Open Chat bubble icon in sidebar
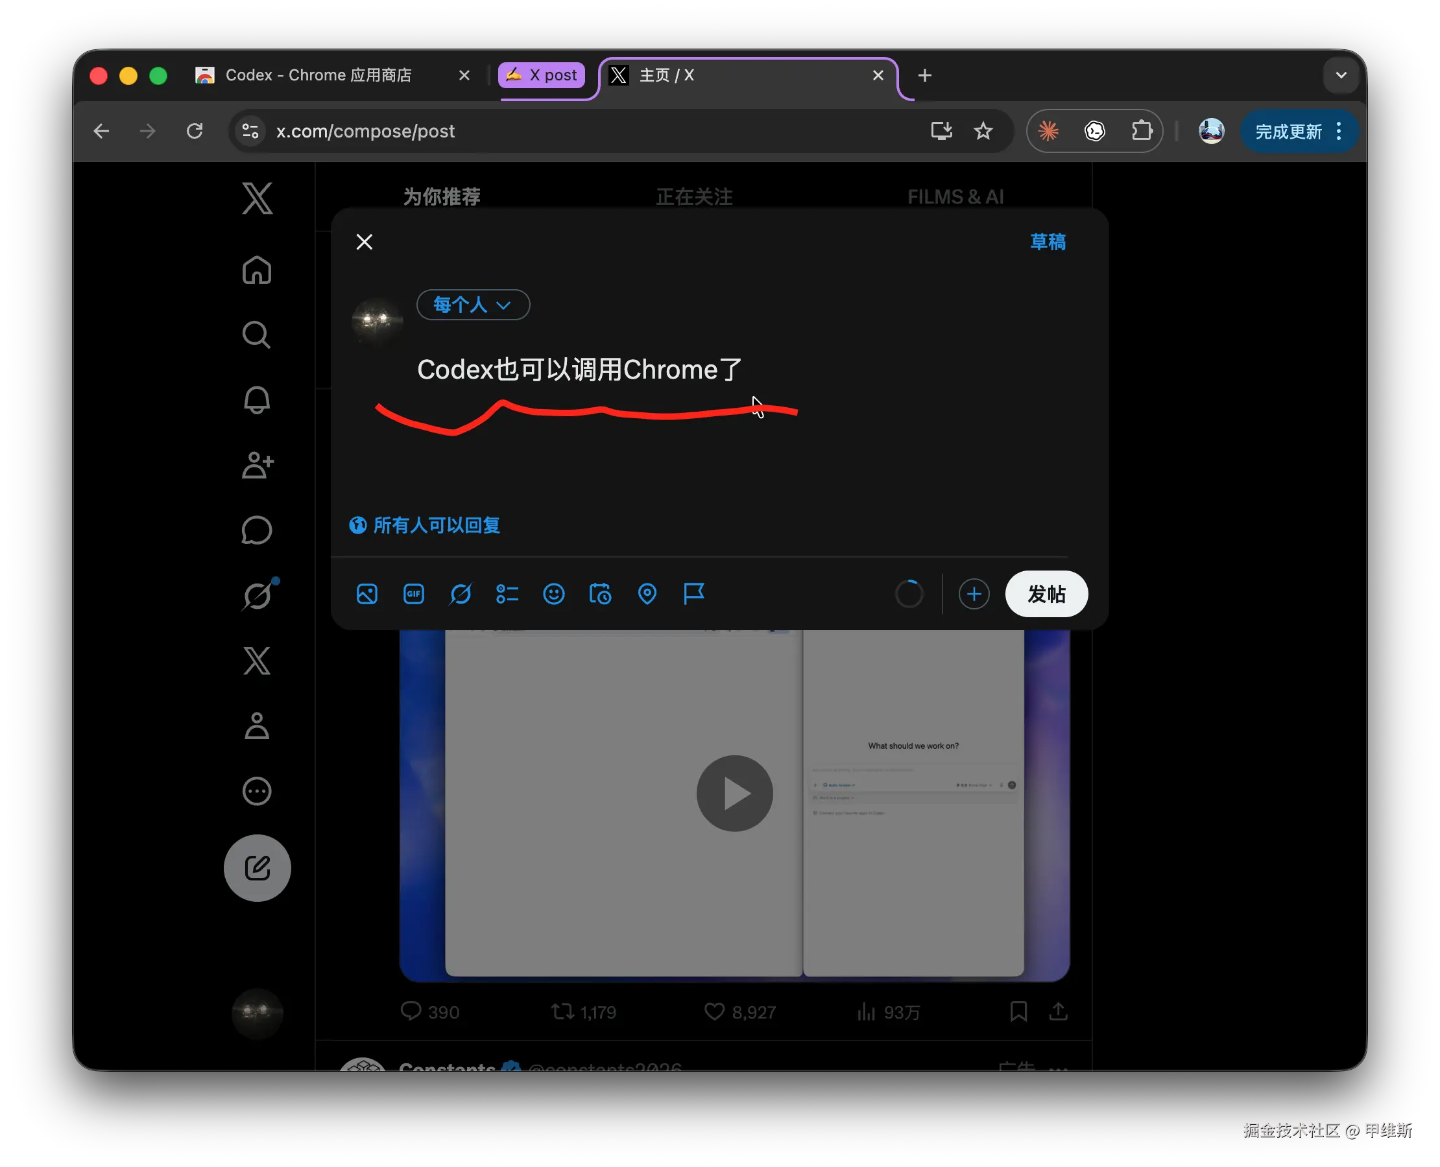Screen dimensions: 1440x1167 tap(257, 530)
